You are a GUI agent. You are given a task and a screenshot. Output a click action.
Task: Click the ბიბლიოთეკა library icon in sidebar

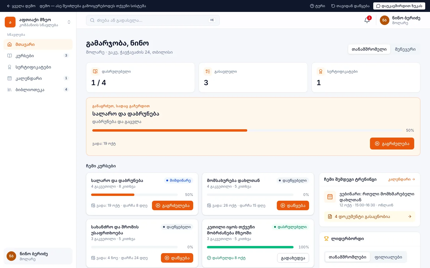pos(10,90)
